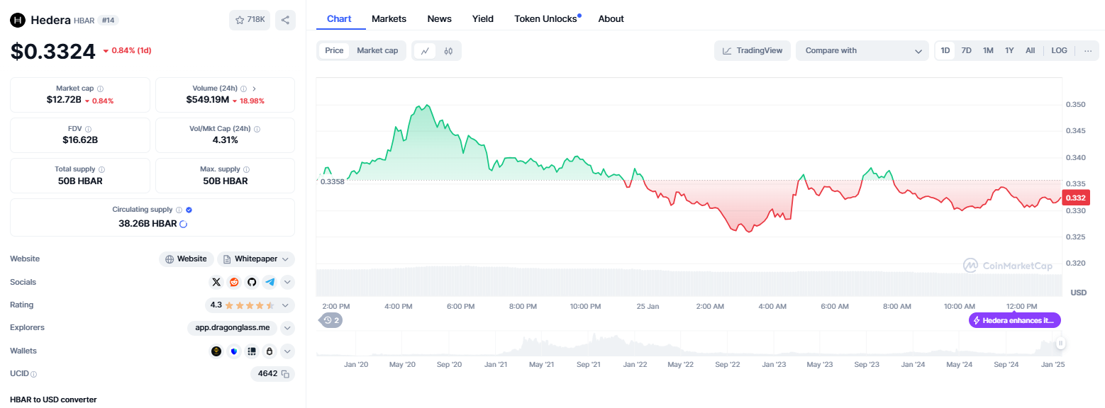Viewport: 1105px width, 408px height.
Task: Expand the Socials more options chevron
Action: [x=287, y=282]
